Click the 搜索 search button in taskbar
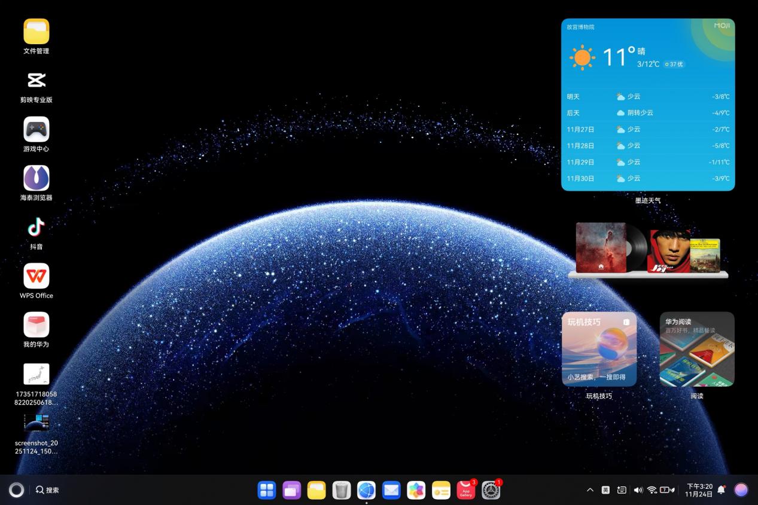 tap(47, 490)
